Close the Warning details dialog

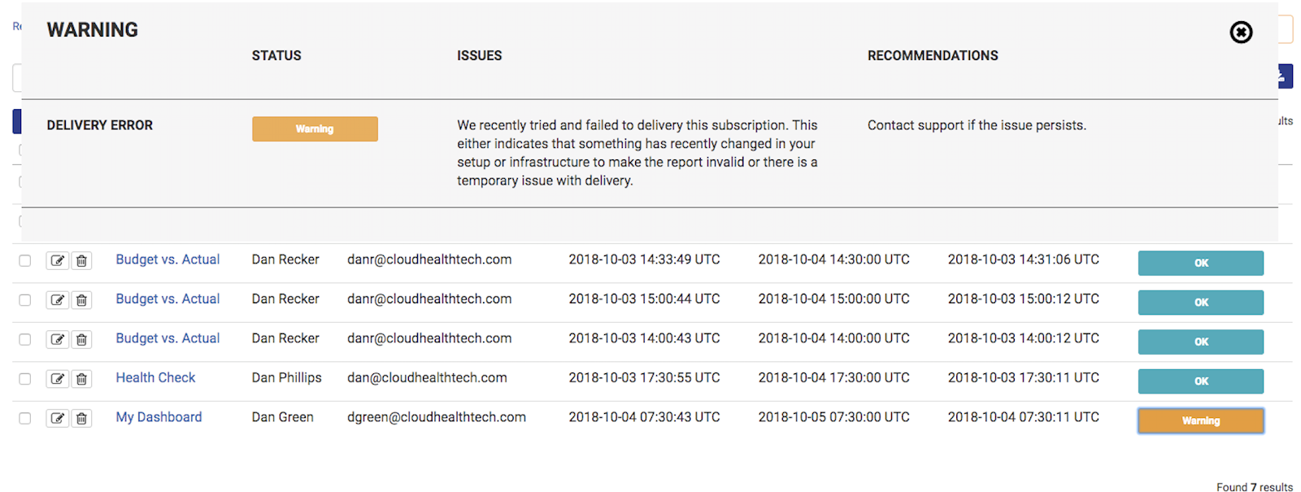point(1242,33)
